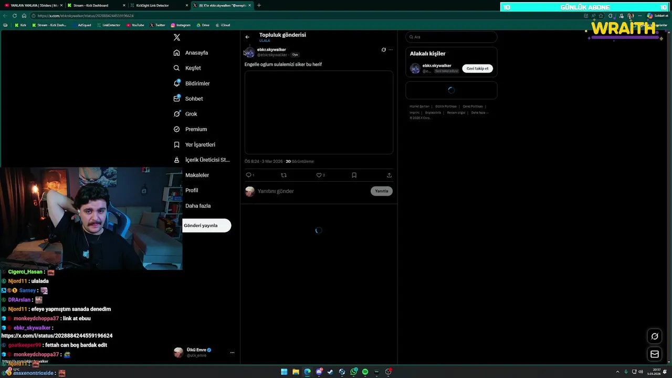This screenshot has height=378, width=672.
Task: Open a new browser tab
Action: [259, 5]
